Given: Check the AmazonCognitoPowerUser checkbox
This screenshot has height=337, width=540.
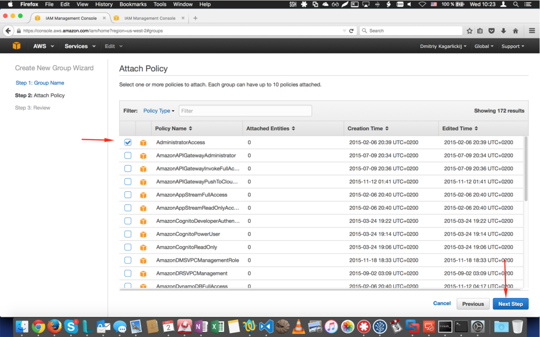Looking at the screenshot, I should point(128,234).
